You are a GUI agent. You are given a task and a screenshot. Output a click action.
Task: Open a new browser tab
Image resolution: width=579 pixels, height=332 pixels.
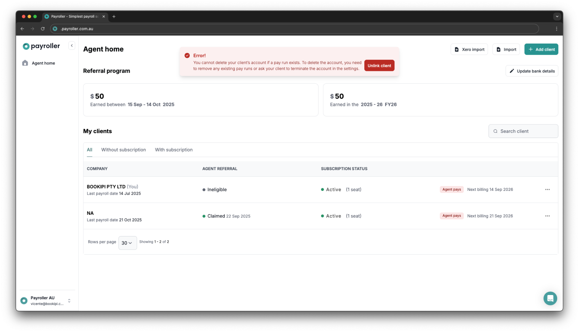coord(114,16)
